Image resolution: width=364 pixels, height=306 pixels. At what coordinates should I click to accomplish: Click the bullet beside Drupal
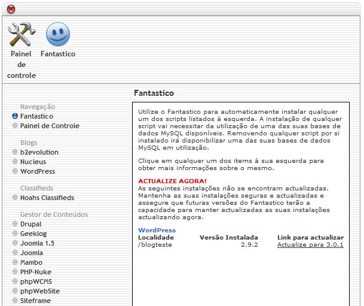(15, 224)
